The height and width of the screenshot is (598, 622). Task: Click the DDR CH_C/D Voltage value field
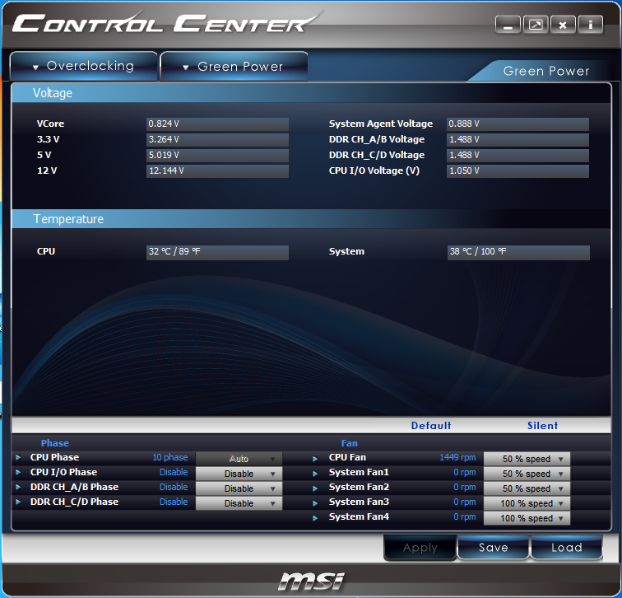pyautogui.click(x=518, y=155)
